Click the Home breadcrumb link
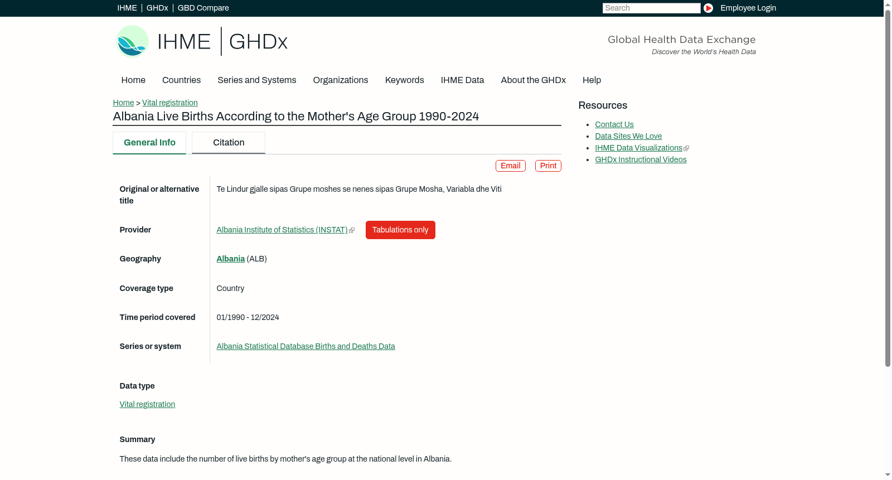The image size is (892, 480). click(x=123, y=103)
